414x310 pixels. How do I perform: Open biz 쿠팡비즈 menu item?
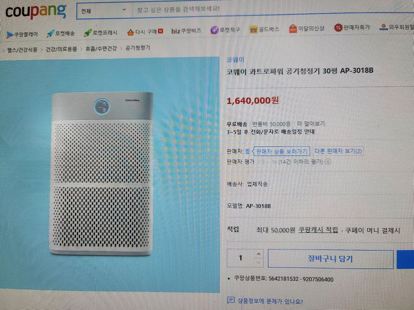pos(186,31)
